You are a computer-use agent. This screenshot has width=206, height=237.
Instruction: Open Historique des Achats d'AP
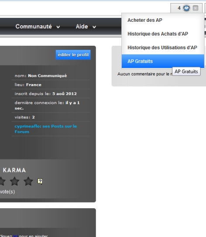click(163, 34)
